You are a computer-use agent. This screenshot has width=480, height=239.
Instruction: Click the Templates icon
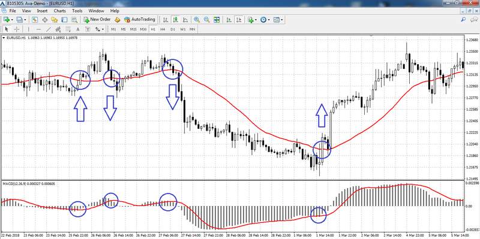pyautogui.click(x=277, y=20)
